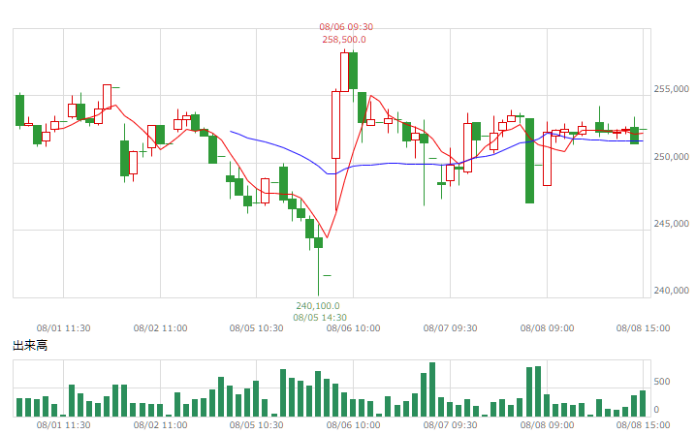The width and height of the screenshot is (696, 434).
Task: Click the 出来高 volume heading
Action: click(30, 345)
